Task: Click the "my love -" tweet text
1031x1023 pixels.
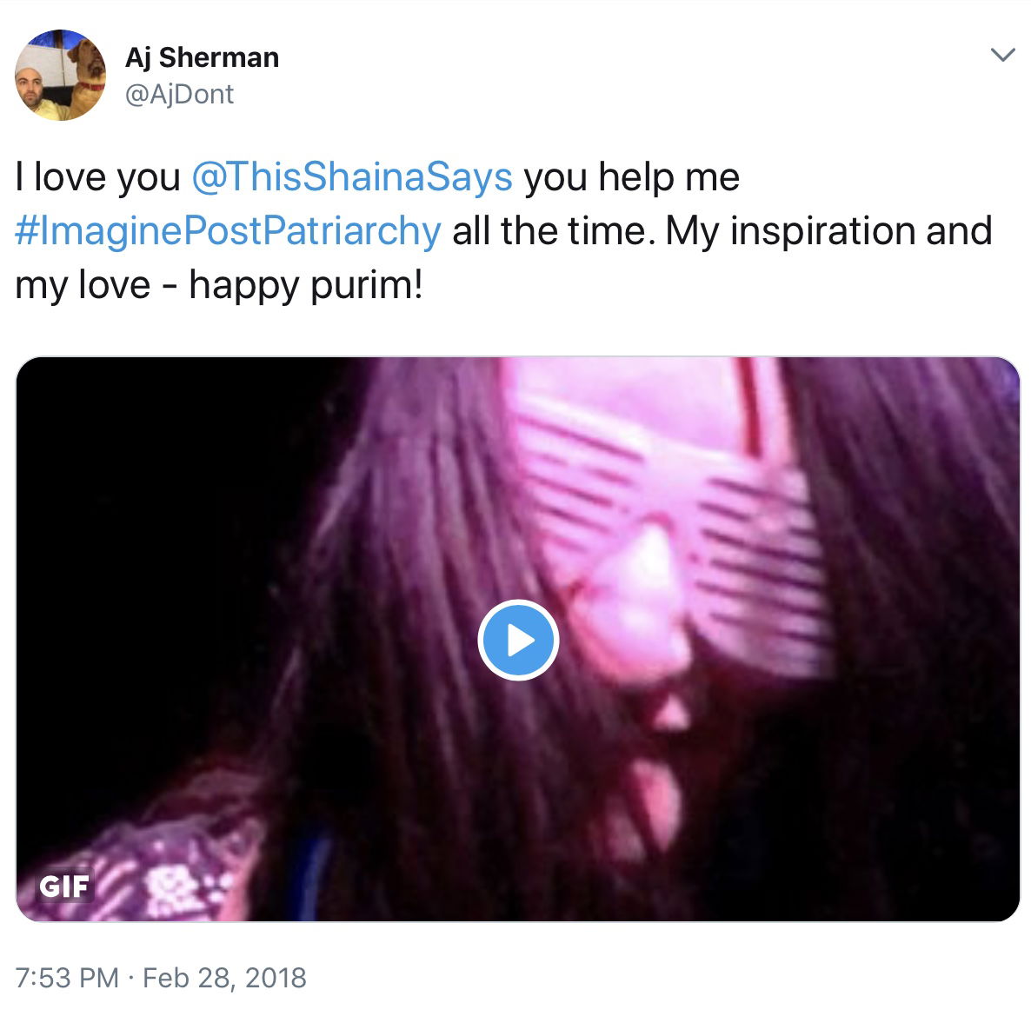Action: (97, 285)
